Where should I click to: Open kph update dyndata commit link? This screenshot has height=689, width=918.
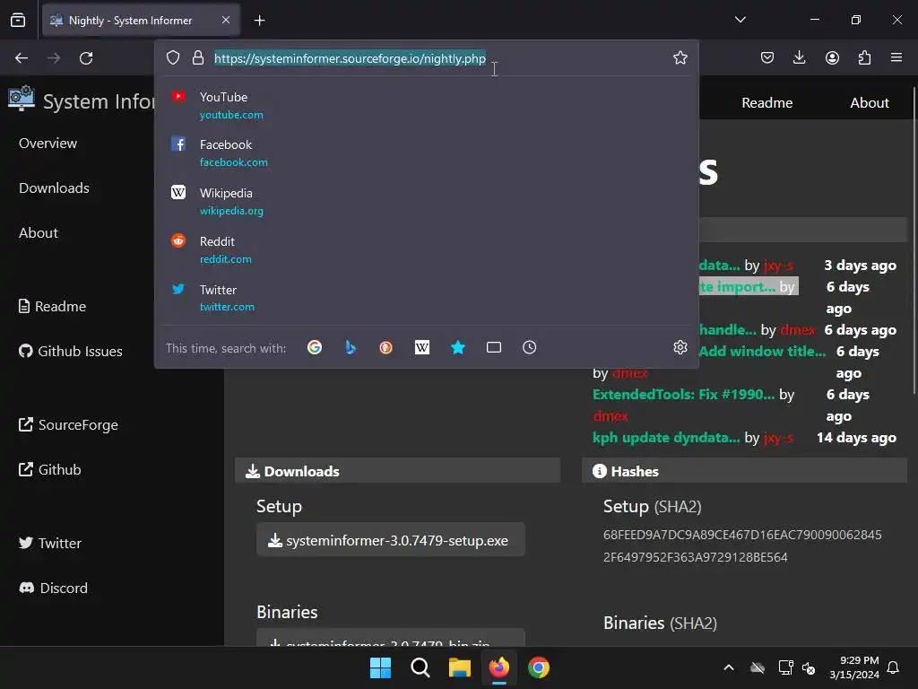(666, 438)
